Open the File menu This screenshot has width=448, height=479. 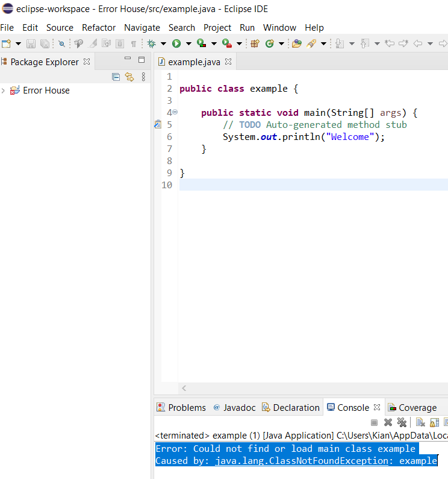[x=7, y=28]
